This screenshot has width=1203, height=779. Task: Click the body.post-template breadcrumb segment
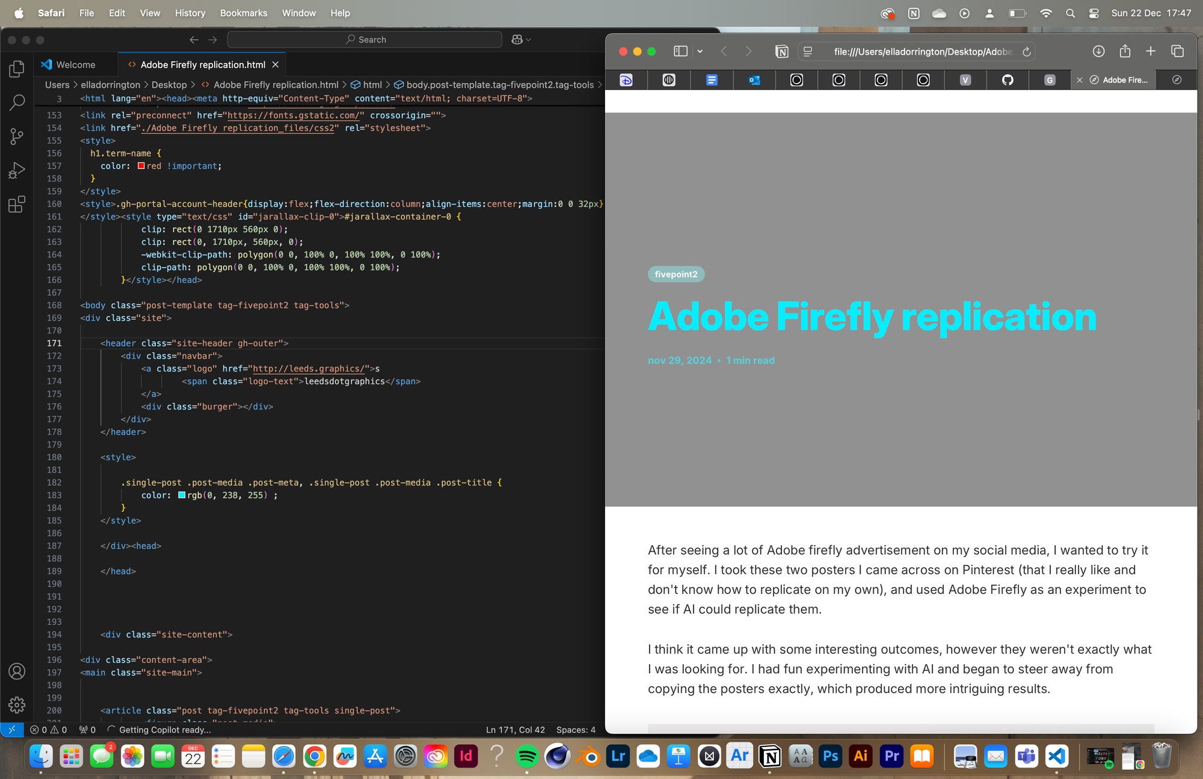[x=494, y=85]
